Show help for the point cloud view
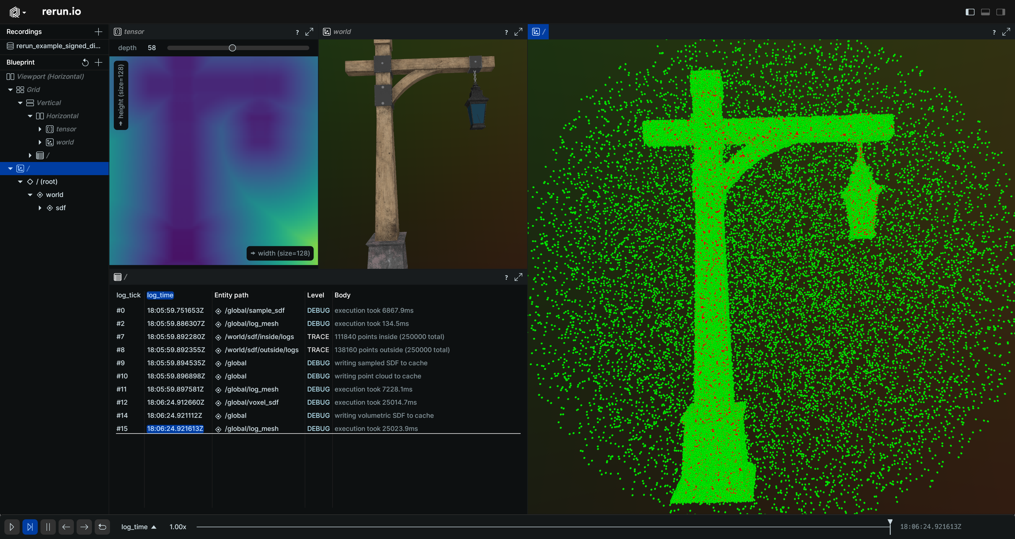This screenshot has height=539, width=1015. pos(994,32)
